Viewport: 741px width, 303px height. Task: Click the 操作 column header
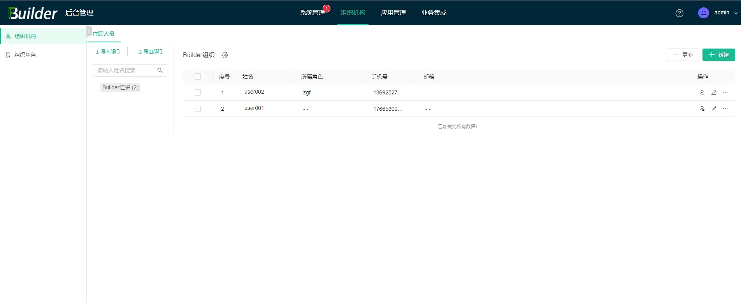pyautogui.click(x=702, y=77)
